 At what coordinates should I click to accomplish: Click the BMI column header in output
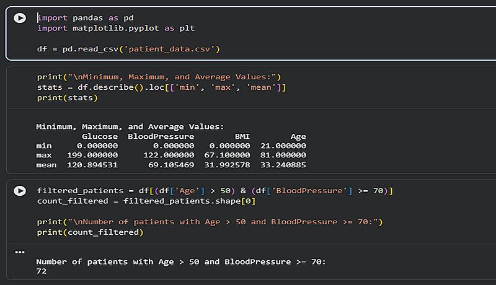click(x=242, y=136)
